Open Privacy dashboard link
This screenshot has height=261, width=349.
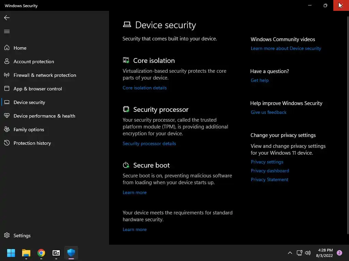[270, 171]
